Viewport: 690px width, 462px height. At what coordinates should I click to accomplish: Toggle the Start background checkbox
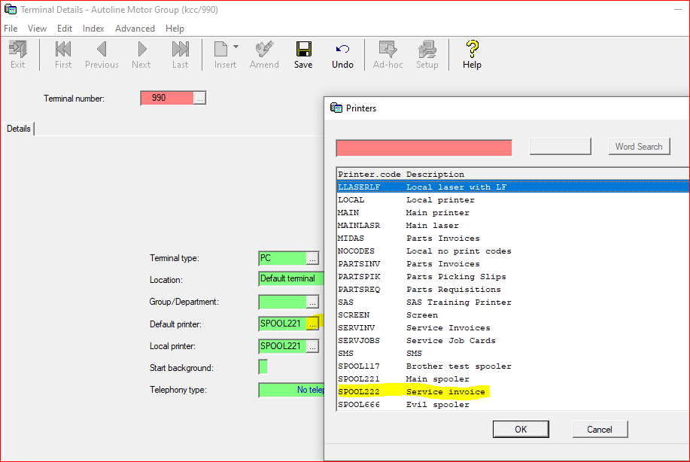(x=263, y=367)
